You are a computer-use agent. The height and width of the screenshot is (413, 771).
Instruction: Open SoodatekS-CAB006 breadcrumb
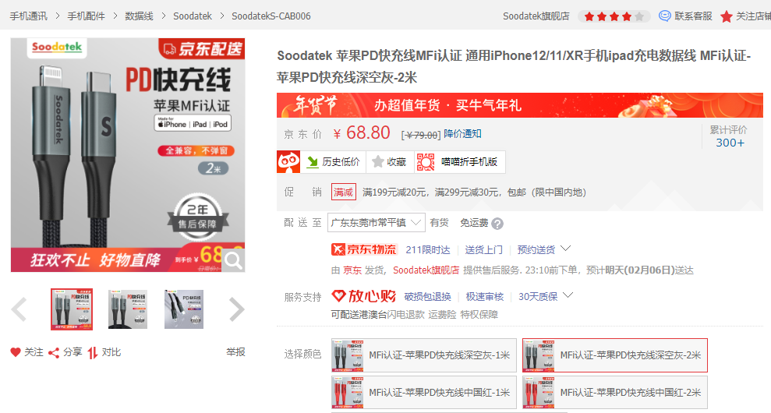click(271, 16)
